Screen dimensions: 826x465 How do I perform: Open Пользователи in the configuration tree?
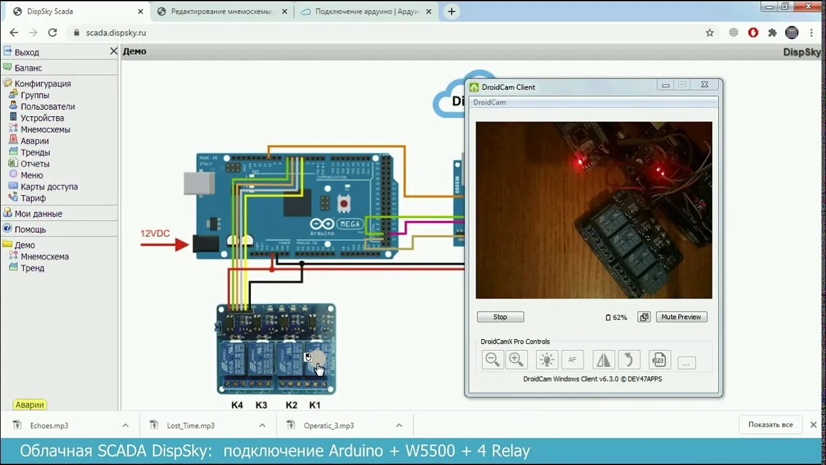(x=48, y=107)
